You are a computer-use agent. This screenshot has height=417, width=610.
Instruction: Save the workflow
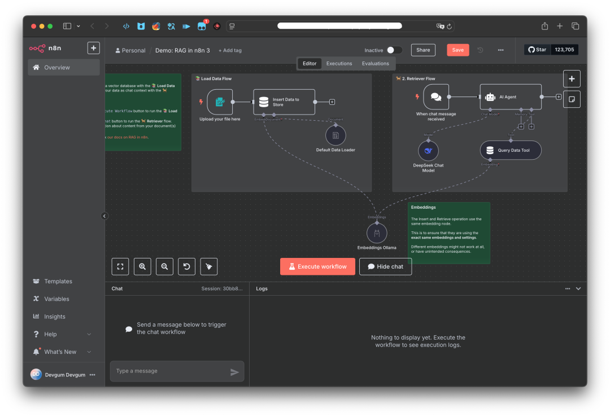[457, 50]
